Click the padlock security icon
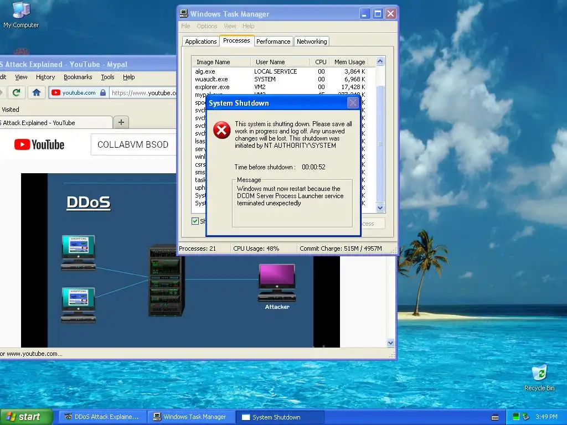 click(103, 92)
